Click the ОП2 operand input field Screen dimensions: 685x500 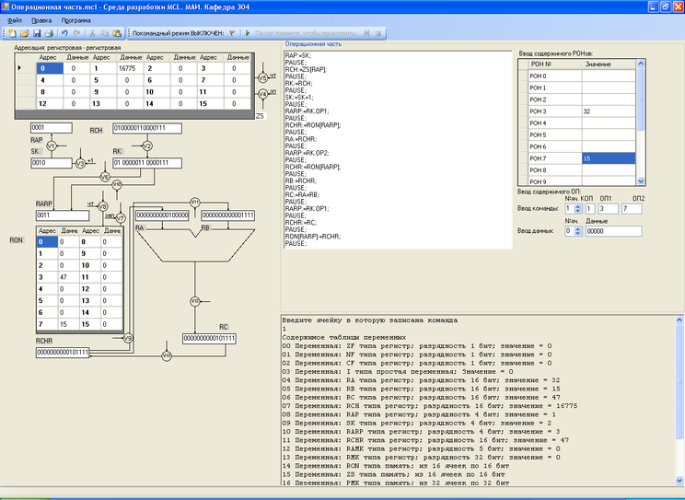click(x=631, y=209)
